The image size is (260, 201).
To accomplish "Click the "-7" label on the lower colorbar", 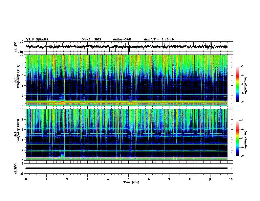I will point(242,156).
